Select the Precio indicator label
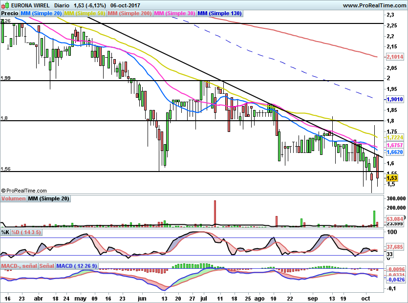This screenshot has width=408, height=303. pyautogui.click(x=10, y=13)
